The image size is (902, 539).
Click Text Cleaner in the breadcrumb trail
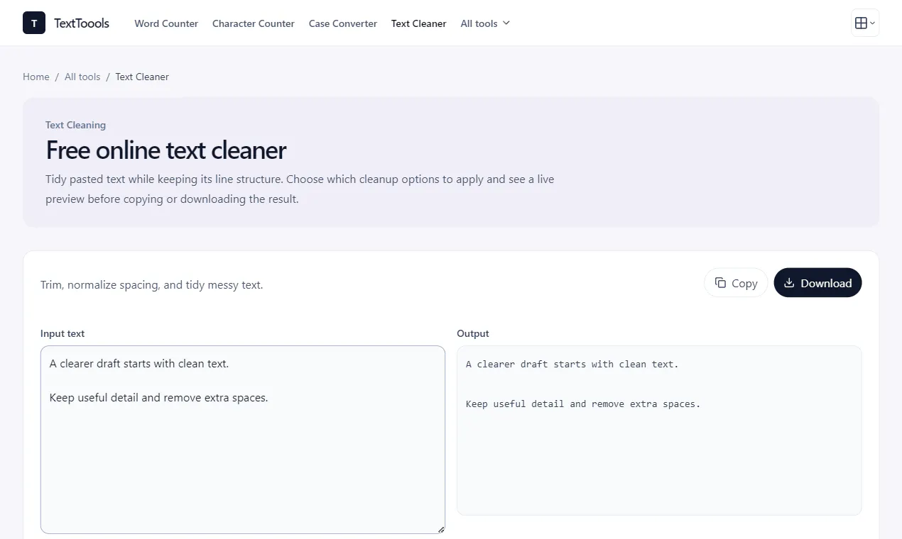click(x=142, y=77)
